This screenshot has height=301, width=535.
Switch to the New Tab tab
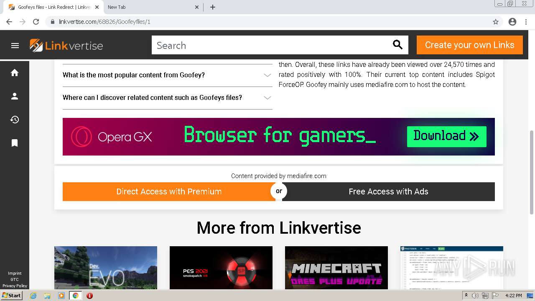point(153,7)
